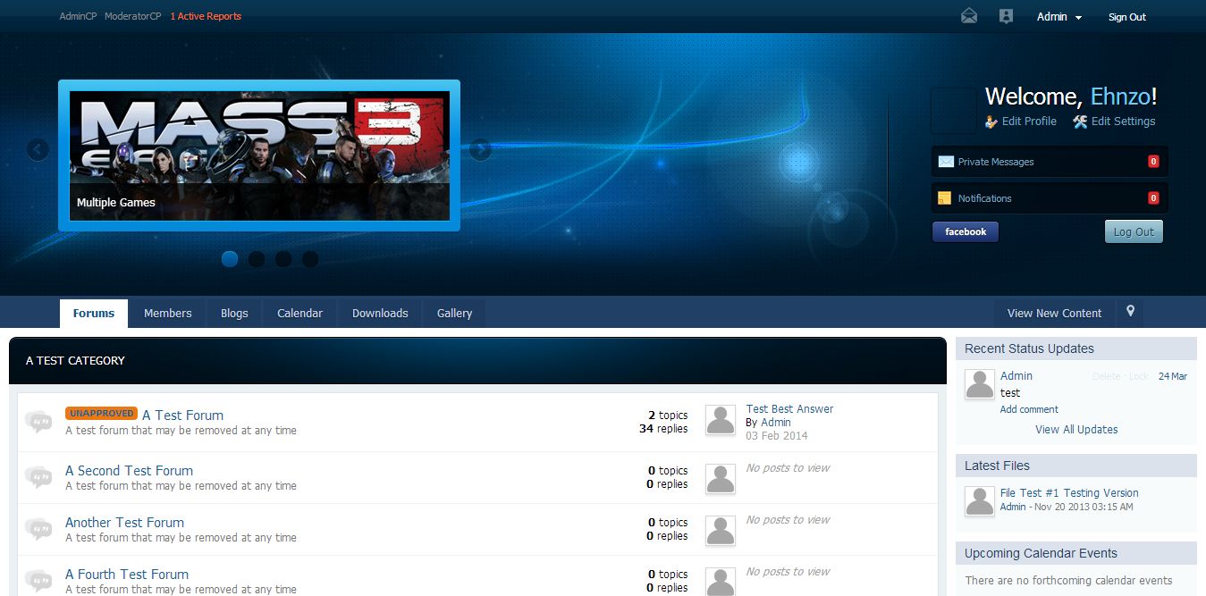
Task: Click the Sign Out link
Action: (x=1127, y=17)
